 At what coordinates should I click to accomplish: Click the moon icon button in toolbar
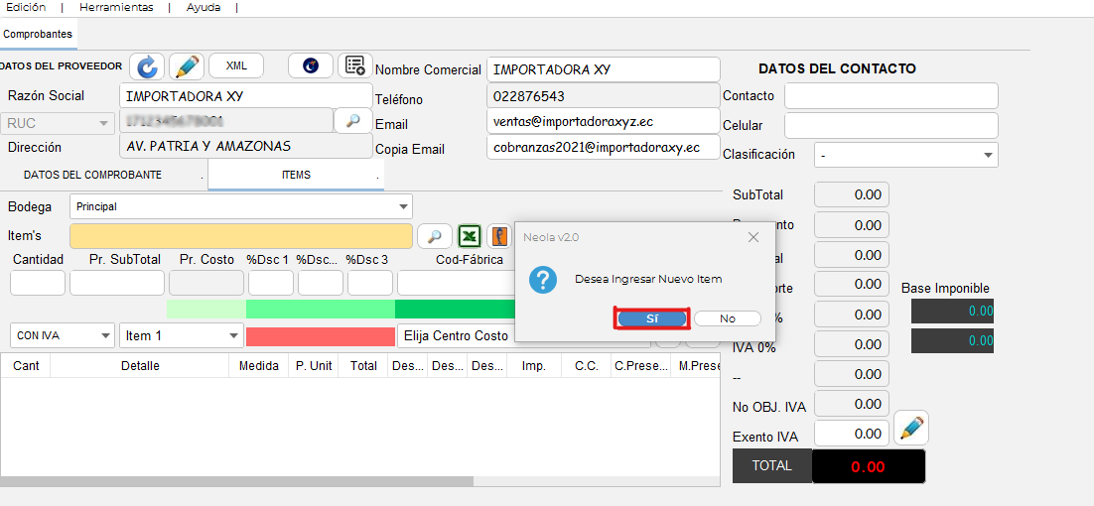(x=311, y=65)
